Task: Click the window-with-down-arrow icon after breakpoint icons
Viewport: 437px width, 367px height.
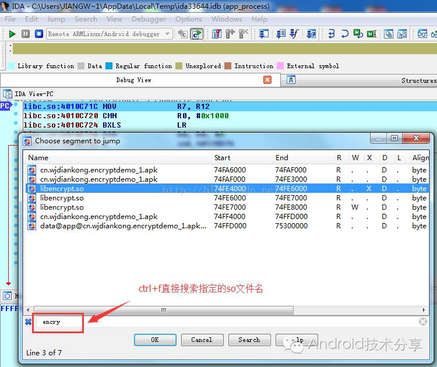Action: [263, 34]
